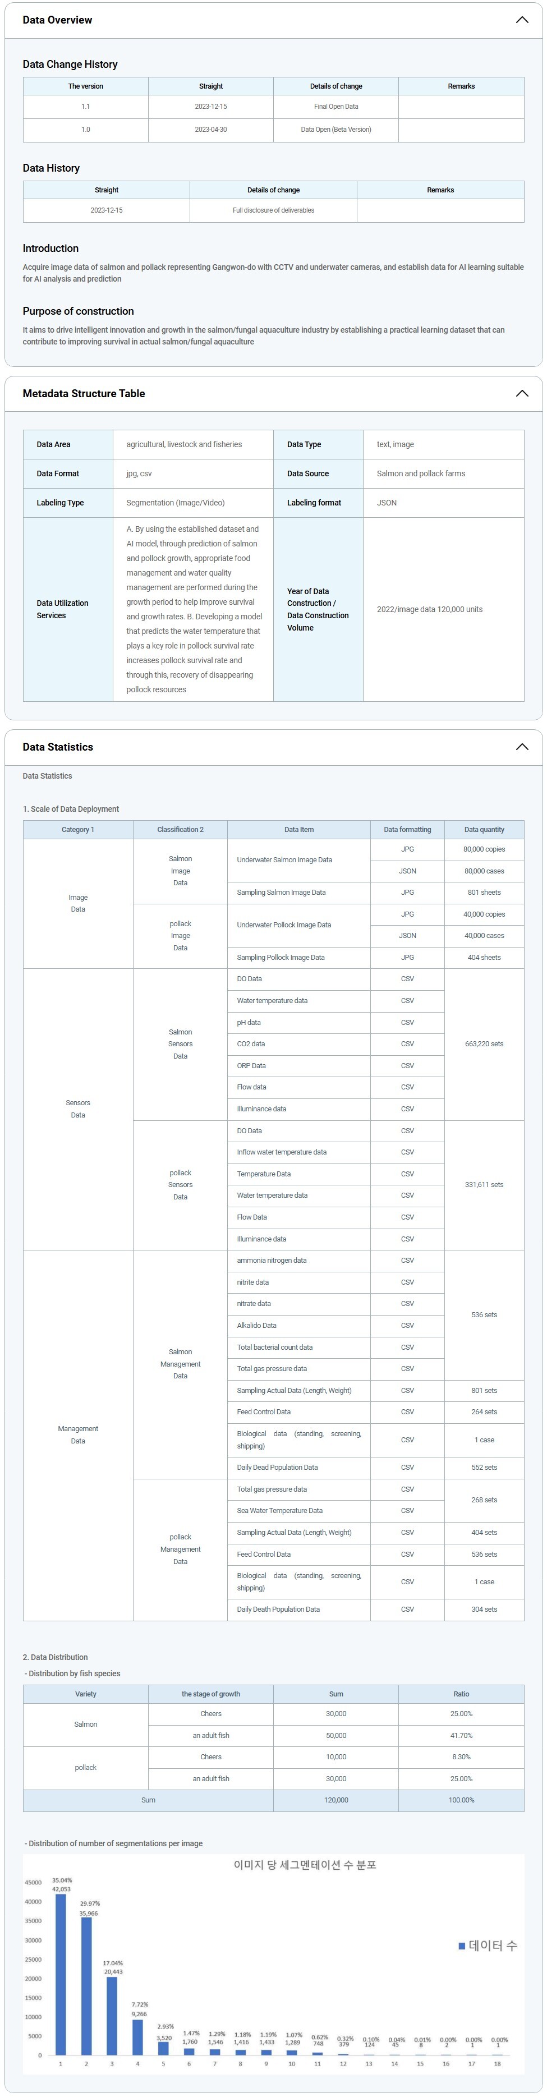Click "The version" header in Data Change History

[x=85, y=86]
